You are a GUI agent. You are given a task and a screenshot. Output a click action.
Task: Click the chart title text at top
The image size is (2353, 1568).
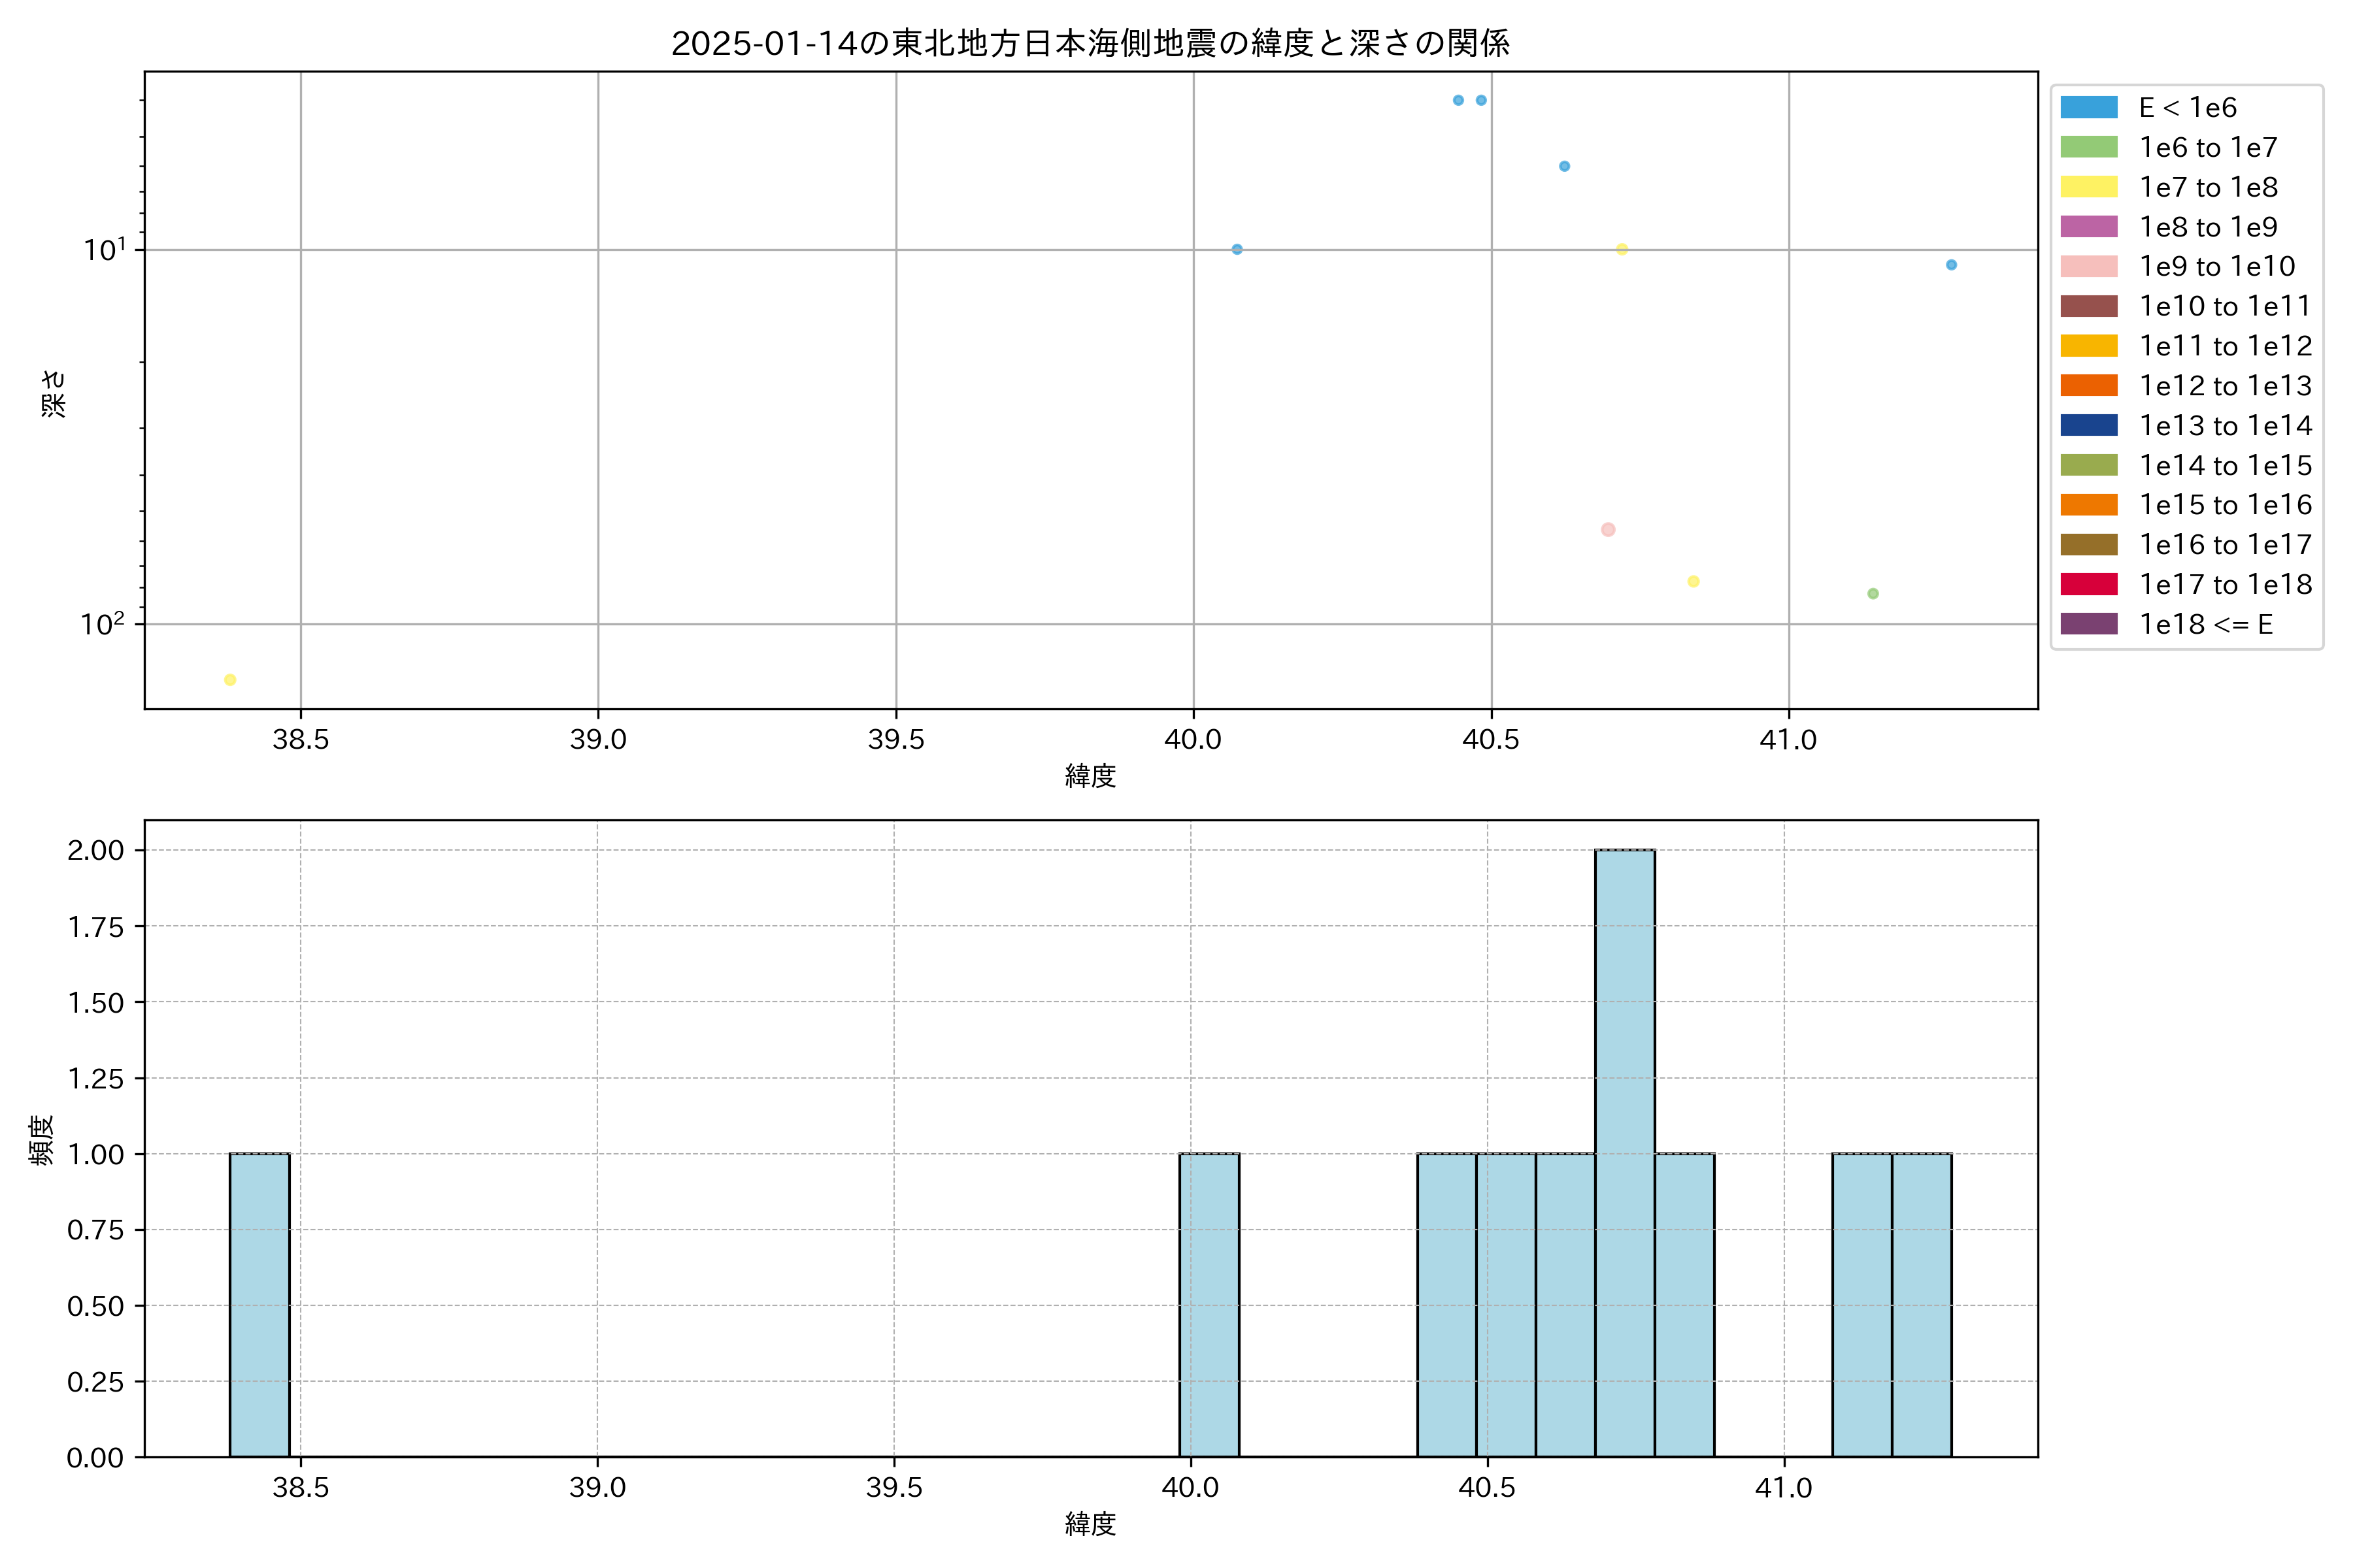(1090, 44)
